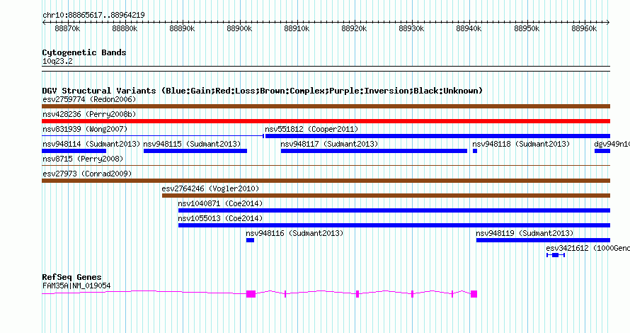Click the last FAM35A exon near 88941k

pyautogui.click(x=474, y=294)
